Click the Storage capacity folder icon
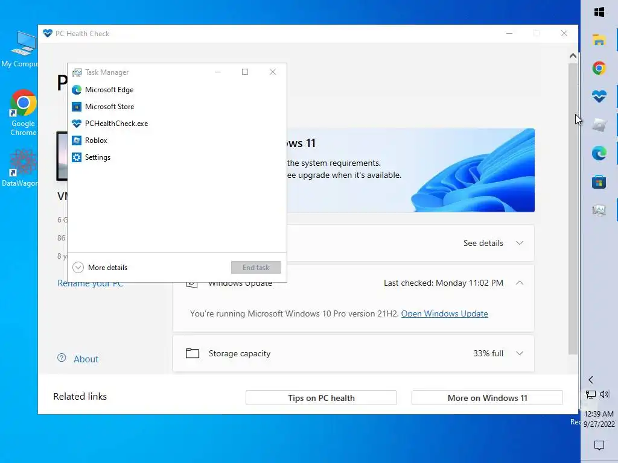618x463 pixels. coord(193,353)
